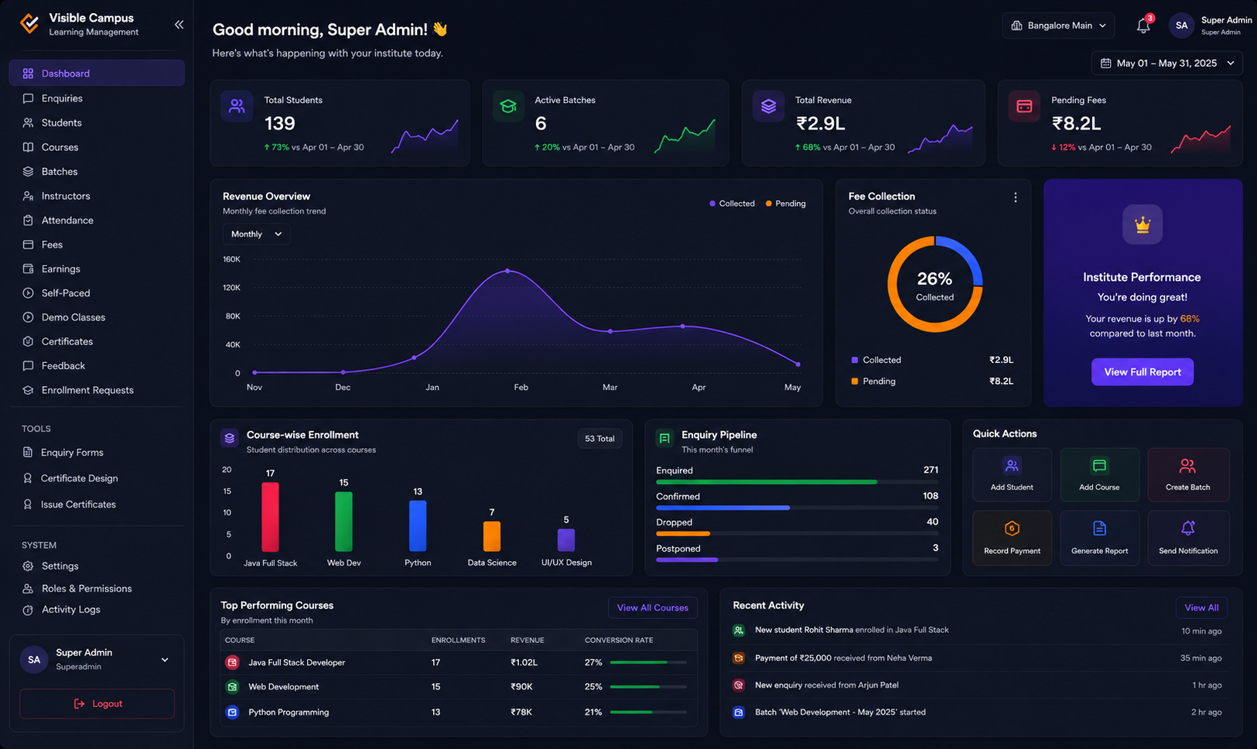Click the Send Notification bell icon
The width and height of the screenshot is (1257, 749).
1187,528
